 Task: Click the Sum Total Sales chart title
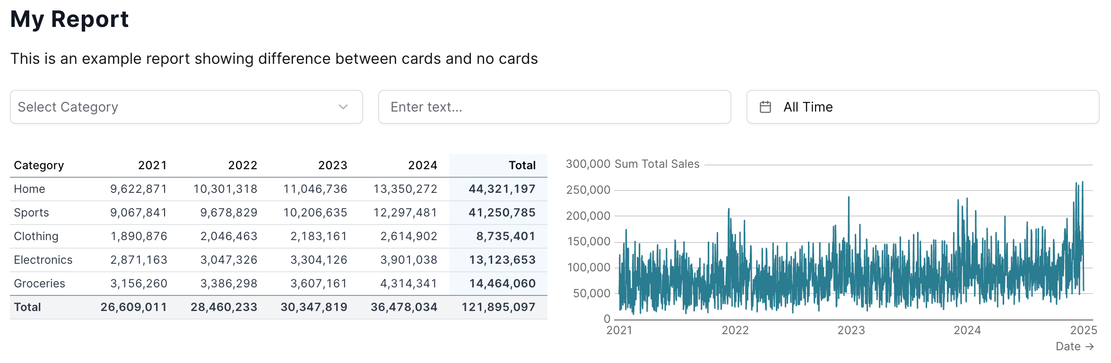[657, 164]
